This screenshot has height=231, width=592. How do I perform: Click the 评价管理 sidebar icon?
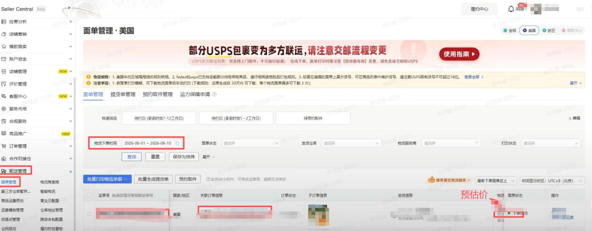point(4,84)
